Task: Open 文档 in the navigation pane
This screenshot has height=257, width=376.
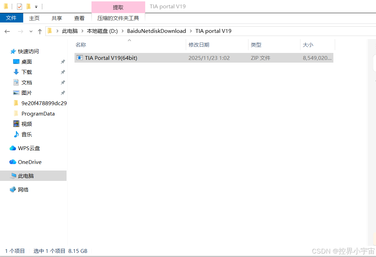Action: tap(27, 83)
